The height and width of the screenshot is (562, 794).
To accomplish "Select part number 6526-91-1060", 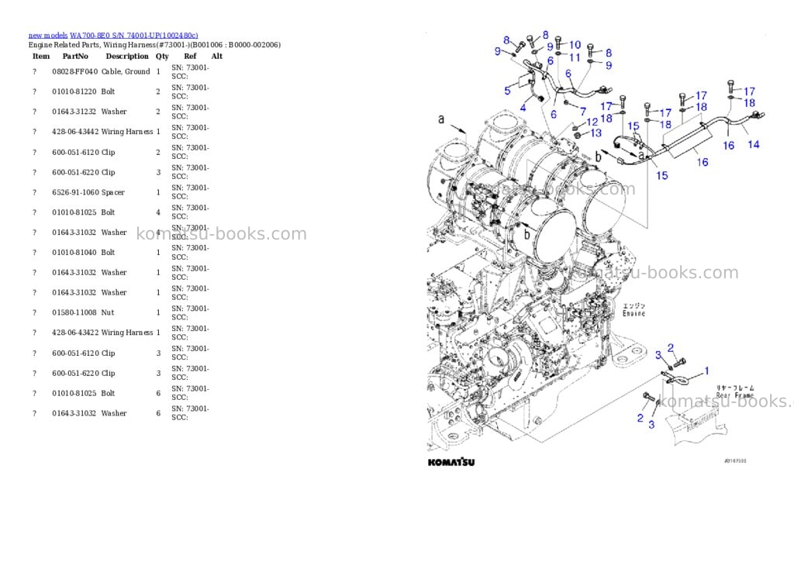I will [x=75, y=192].
